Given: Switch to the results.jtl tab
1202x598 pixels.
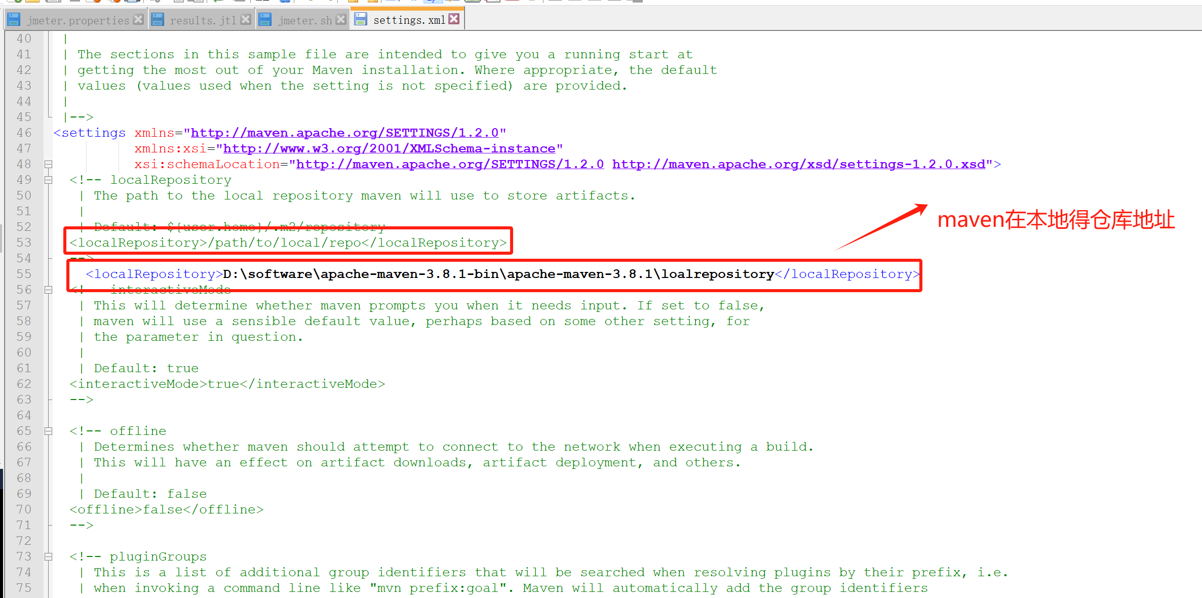Looking at the screenshot, I should pos(203,20).
